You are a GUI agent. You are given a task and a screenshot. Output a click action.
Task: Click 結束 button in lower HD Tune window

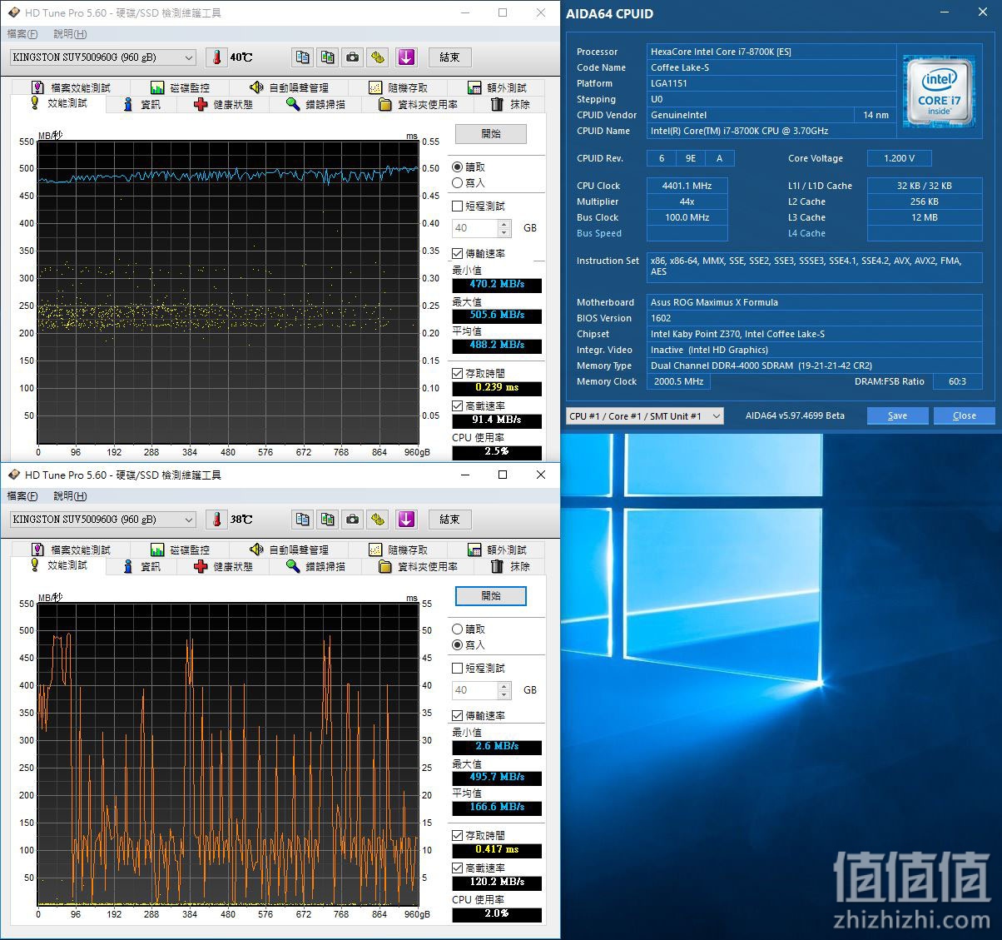pos(449,520)
